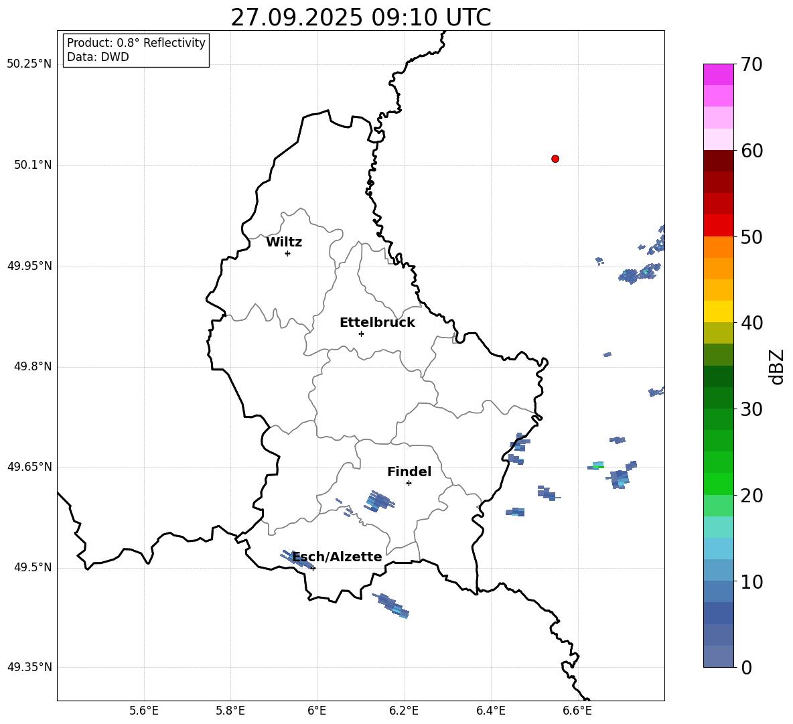Click the Wiltz city label
Screen dimensions: 793x724
[284, 242]
